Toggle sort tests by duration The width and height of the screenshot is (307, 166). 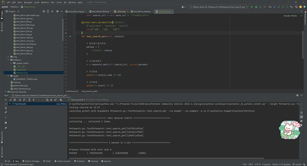click(x=24, y=100)
